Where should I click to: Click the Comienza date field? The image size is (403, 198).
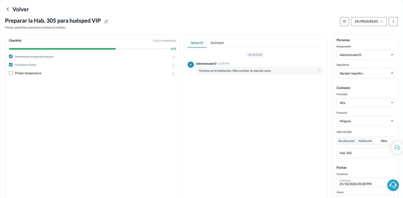[x=365, y=182]
